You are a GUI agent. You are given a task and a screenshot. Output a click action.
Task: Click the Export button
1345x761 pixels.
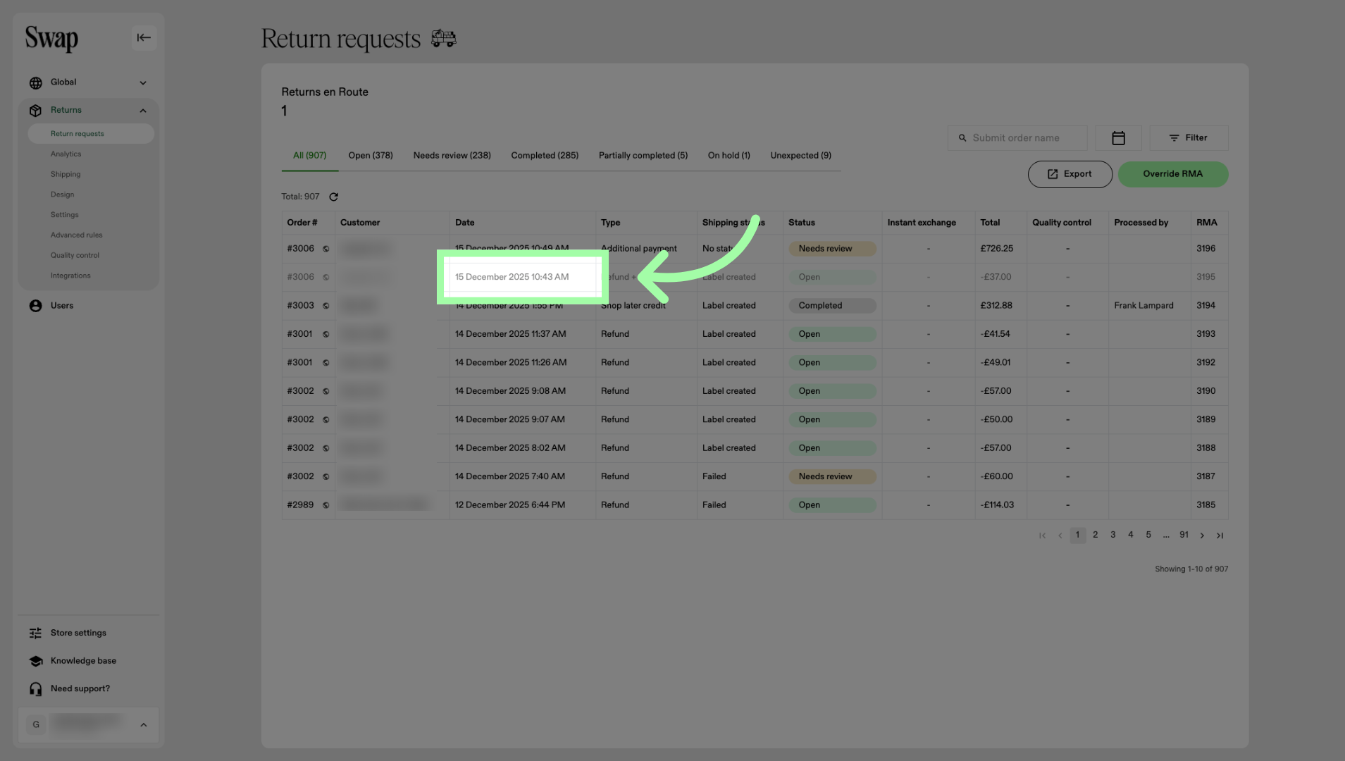click(1070, 175)
